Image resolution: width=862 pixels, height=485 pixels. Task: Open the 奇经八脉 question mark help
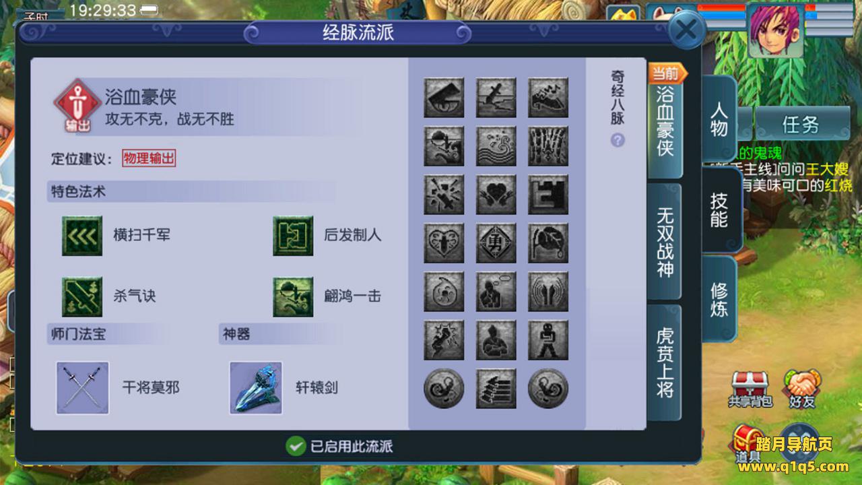[618, 140]
